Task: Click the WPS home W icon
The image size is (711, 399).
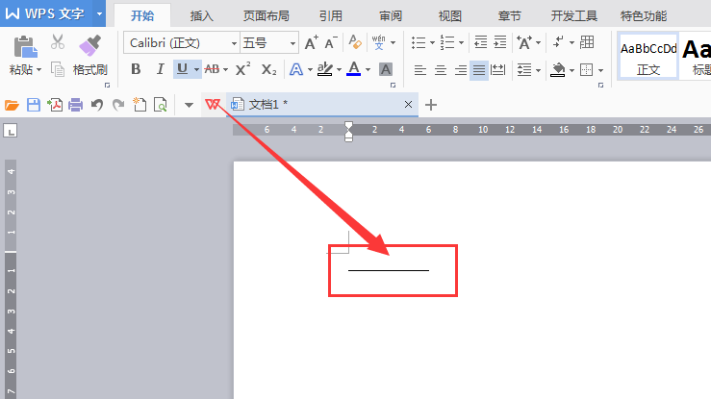Action: click(x=213, y=105)
